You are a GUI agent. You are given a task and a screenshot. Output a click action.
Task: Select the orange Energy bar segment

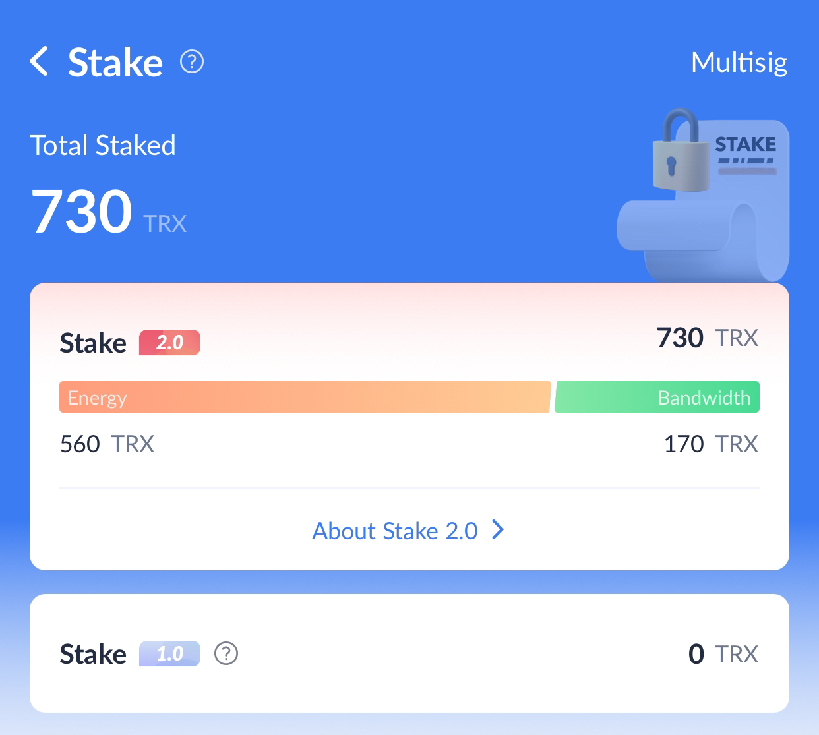305,397
